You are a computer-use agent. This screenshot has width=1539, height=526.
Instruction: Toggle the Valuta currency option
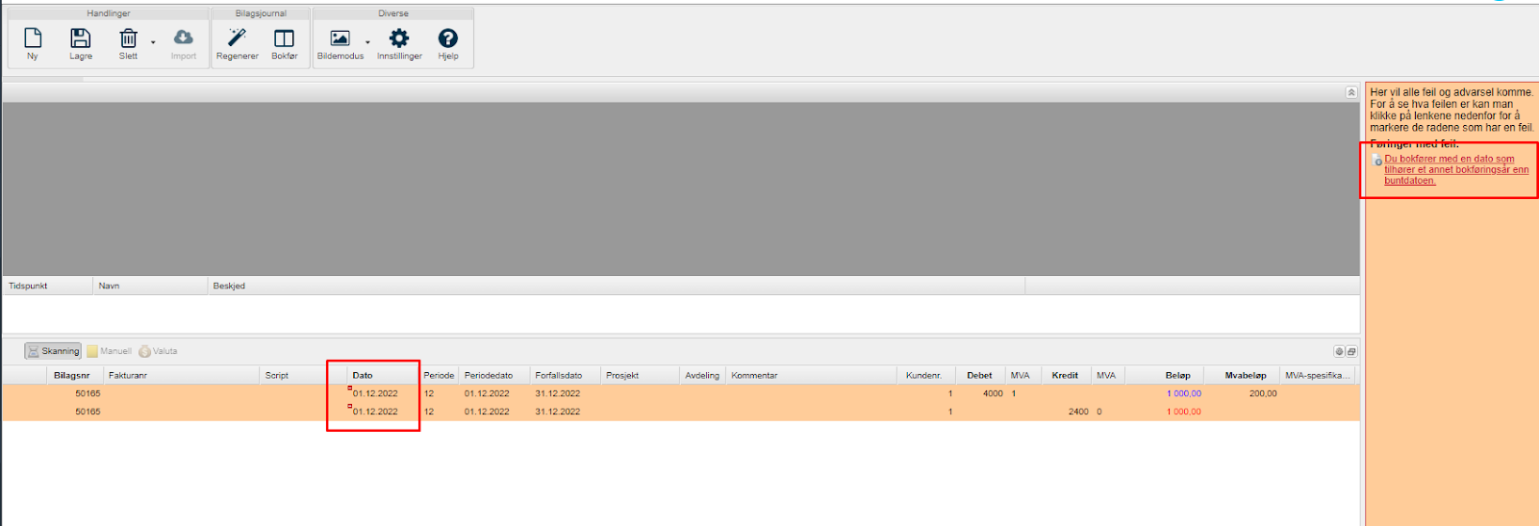(159, 351)
